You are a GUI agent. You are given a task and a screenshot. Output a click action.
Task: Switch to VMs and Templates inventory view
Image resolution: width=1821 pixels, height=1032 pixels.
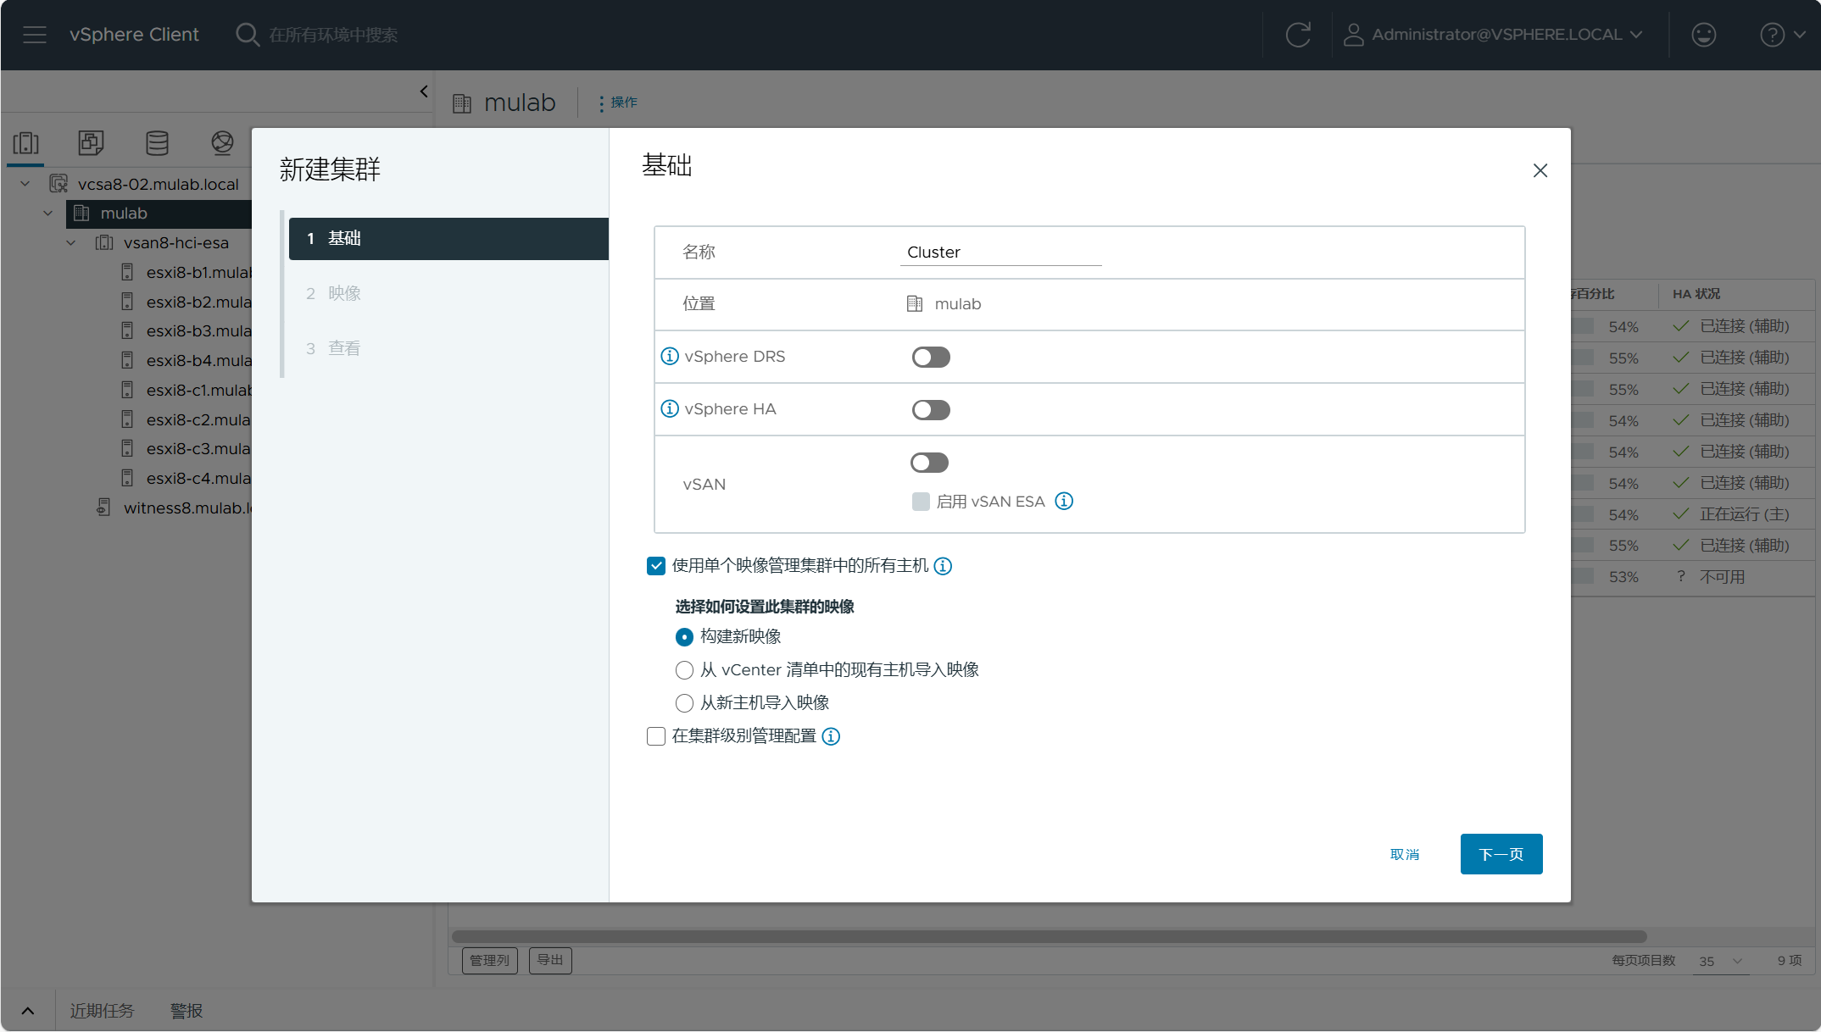[91, 142]
